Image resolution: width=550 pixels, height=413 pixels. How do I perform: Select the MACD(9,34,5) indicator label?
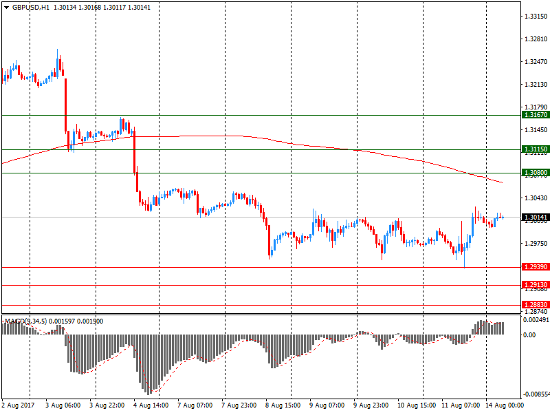[x=26, y=321]
